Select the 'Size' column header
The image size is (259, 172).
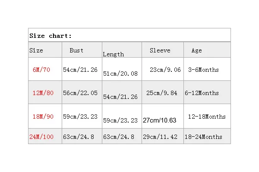click(x=36, y=50)
